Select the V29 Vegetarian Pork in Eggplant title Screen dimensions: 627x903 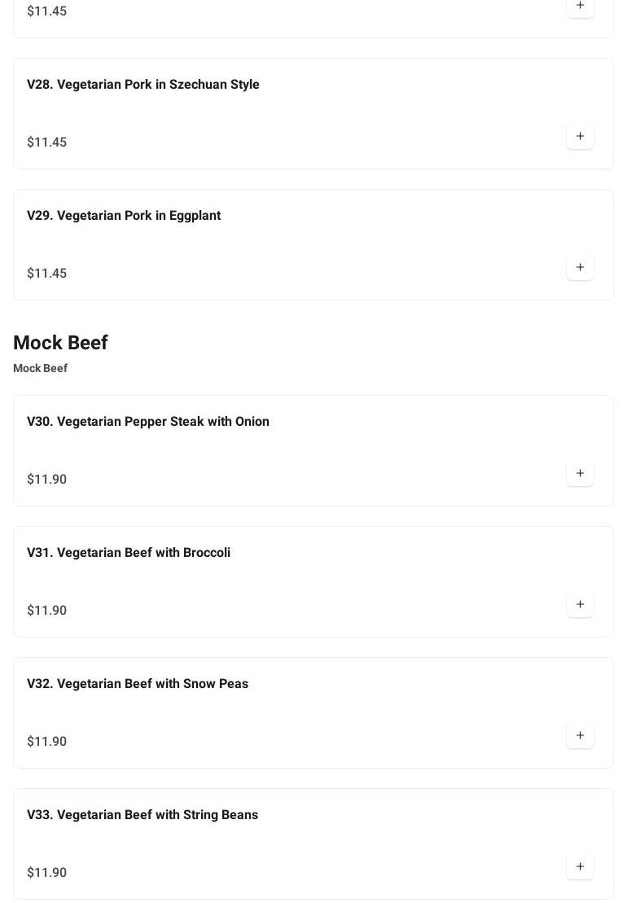pyautogui.click(x=124, y=216)
